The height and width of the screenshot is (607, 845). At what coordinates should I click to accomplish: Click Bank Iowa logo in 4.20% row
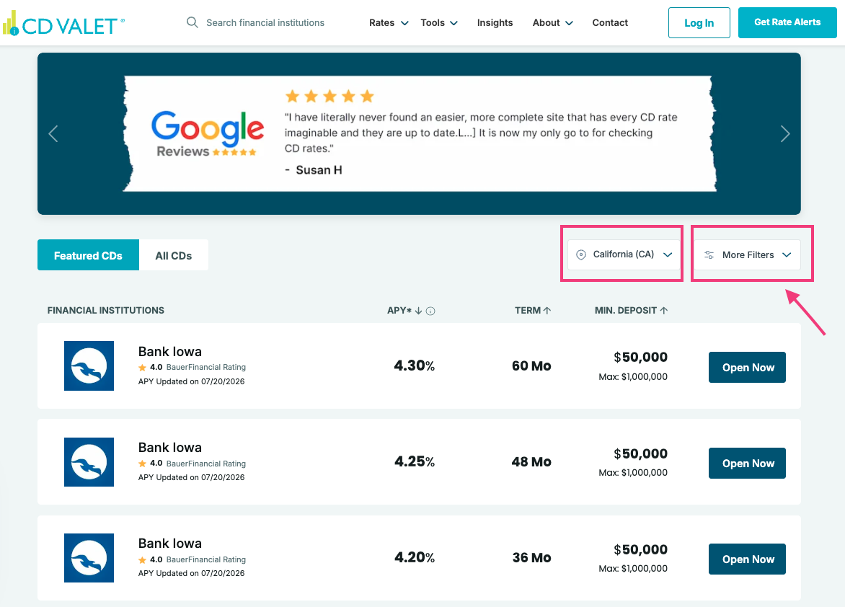coord(89,558)
